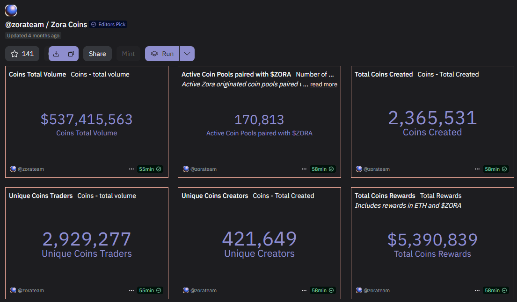Viewport: 517px width, 302px height.
Task: Open Active Coin Pools paired with $ZORA title
Action: tap(236, 74)
